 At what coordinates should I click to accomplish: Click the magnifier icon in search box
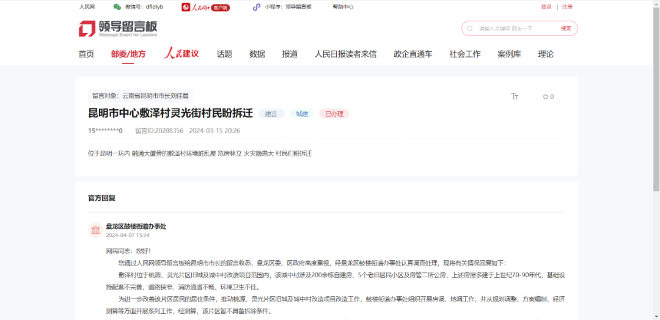tap(470, 29)
